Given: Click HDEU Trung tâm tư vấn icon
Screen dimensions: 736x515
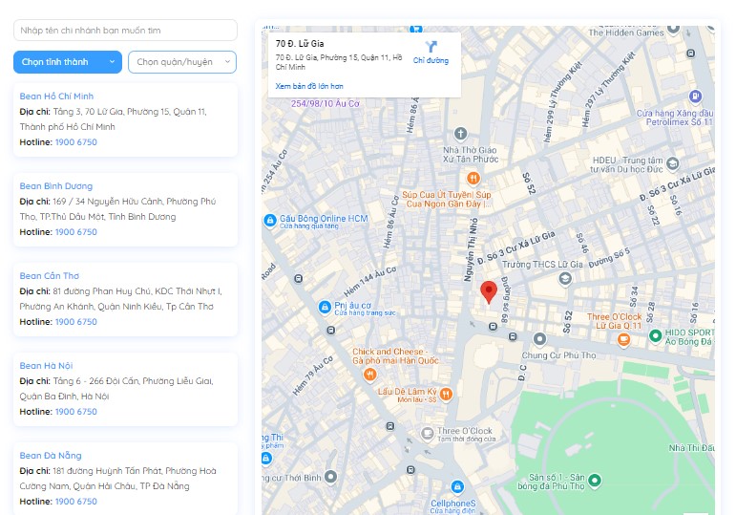Looking at the screenshot, I should click(x=673, y=163).
